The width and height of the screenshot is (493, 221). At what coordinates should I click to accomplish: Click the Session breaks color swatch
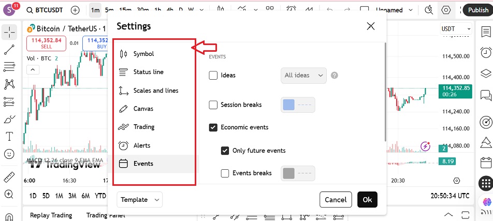coord(297,105)
